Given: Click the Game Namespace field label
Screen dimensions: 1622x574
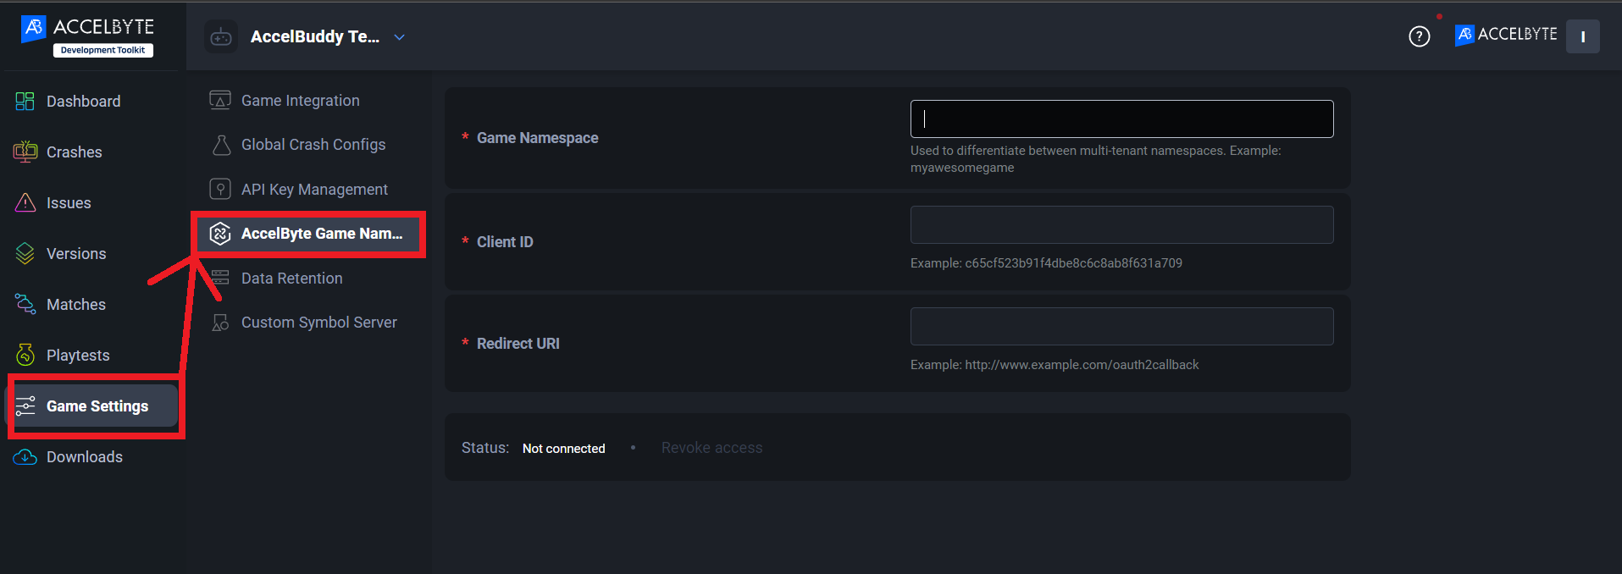Looking at the screenshot, I should 538,138.
